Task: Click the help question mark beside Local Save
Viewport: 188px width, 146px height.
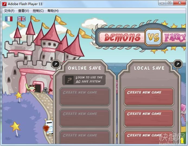Action: 178,64
